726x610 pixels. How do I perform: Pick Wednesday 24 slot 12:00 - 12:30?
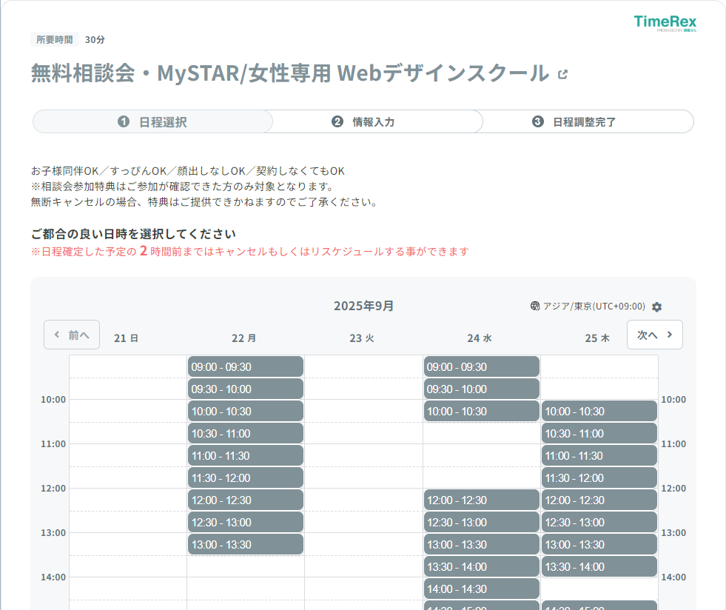tap(481, 500)
